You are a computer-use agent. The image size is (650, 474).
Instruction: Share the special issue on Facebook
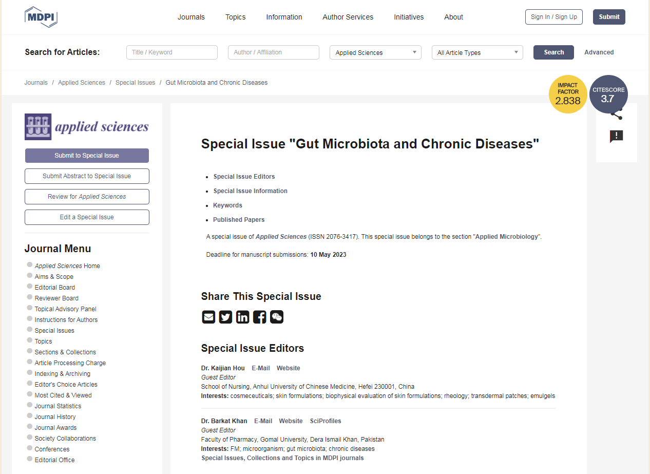(260, 317)
